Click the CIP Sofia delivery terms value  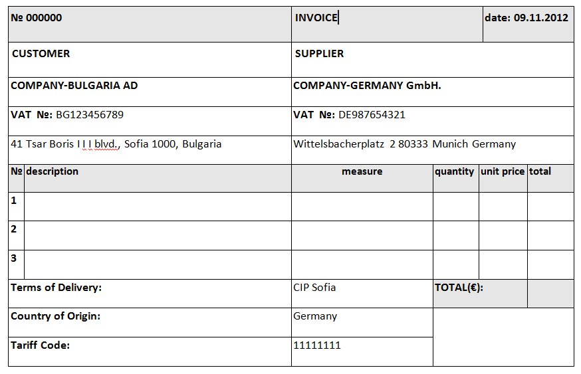coord(314,288)
